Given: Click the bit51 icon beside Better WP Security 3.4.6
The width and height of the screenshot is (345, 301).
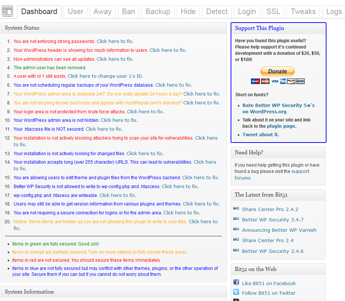Looking at the screenshot, I should [236, 250].
